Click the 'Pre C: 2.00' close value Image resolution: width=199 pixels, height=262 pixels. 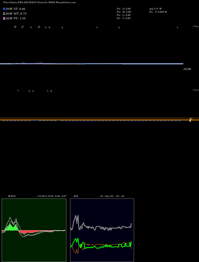(x=124, y=18)
